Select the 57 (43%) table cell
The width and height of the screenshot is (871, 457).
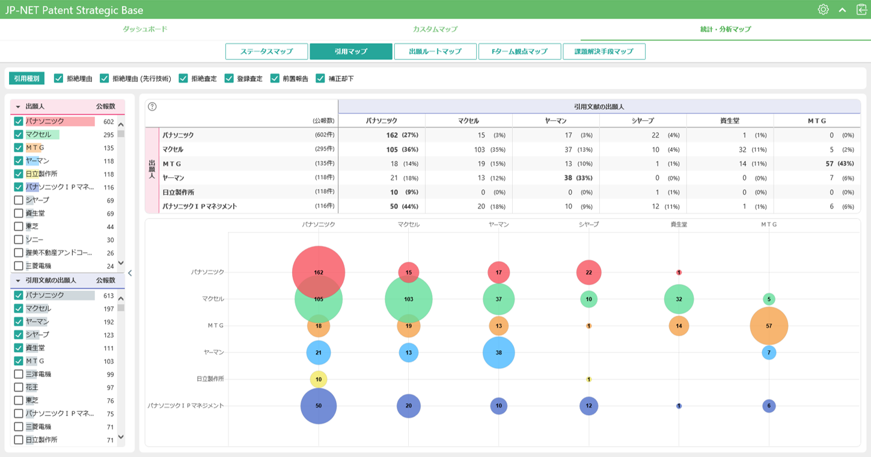pos(817,163)
